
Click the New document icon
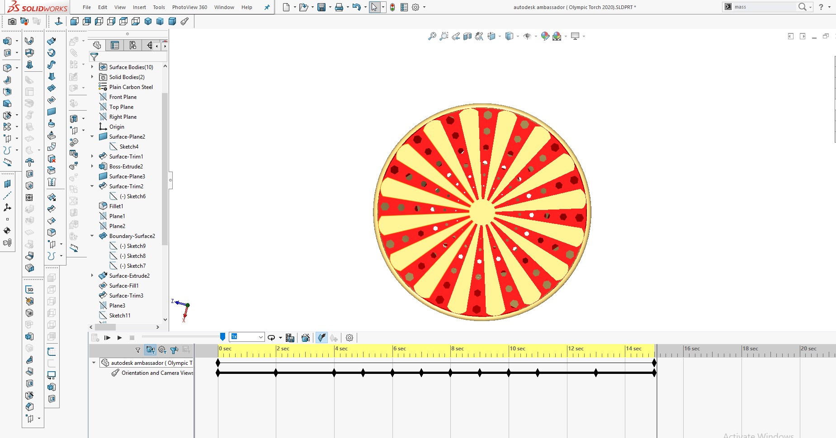(286, 7)
